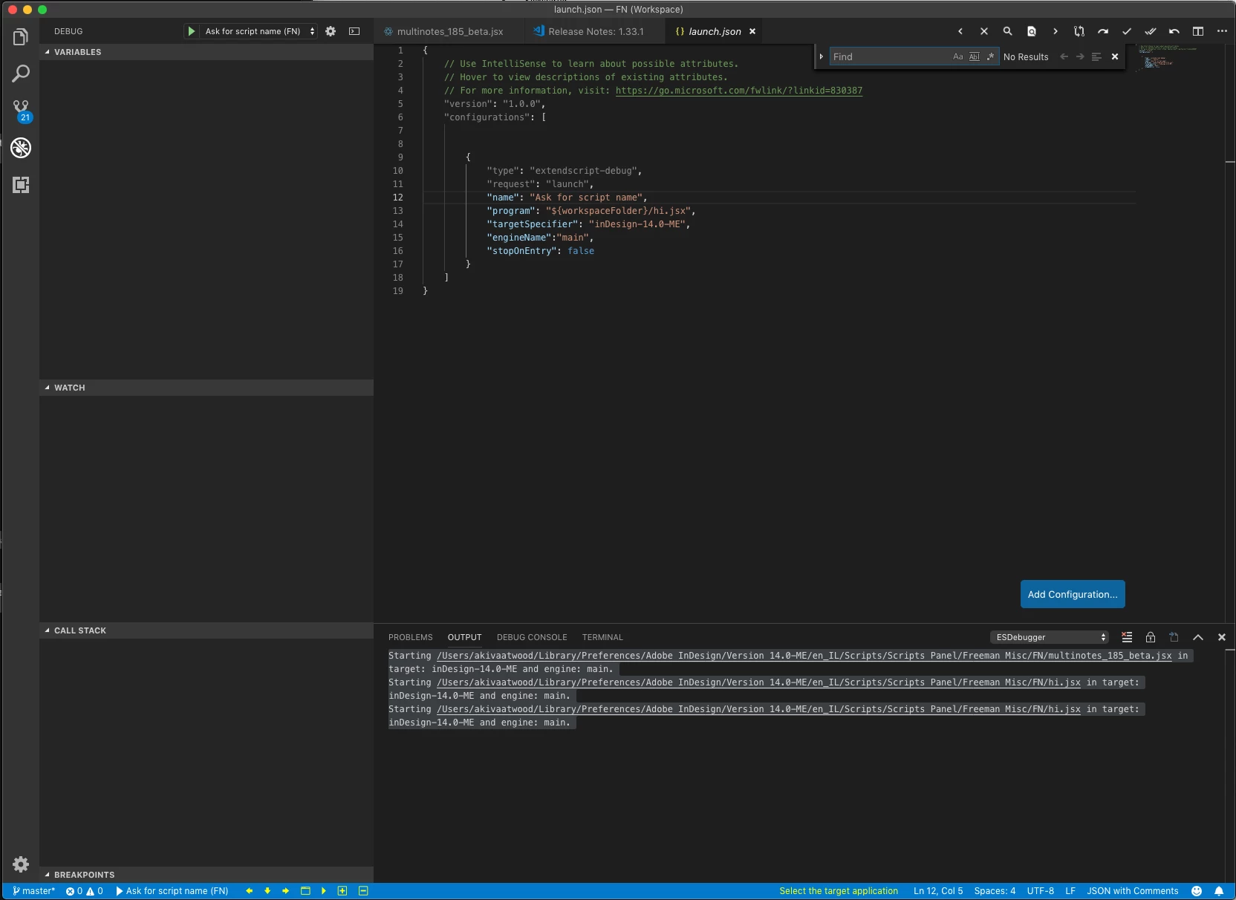Open the Explorer view in the activity bar

[x=21, y=37]
